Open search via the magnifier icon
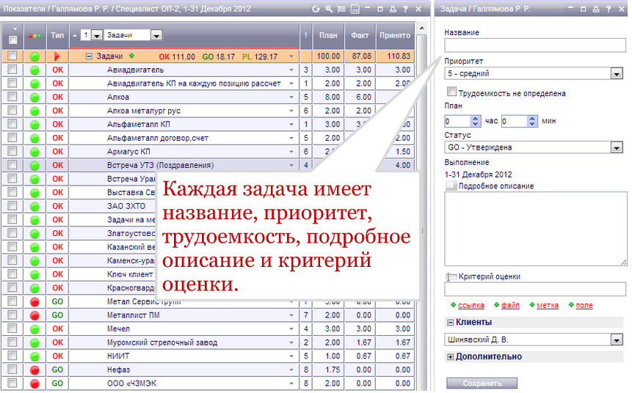The width and height of the screenshot is (632, 393). [x=329, y=9]
